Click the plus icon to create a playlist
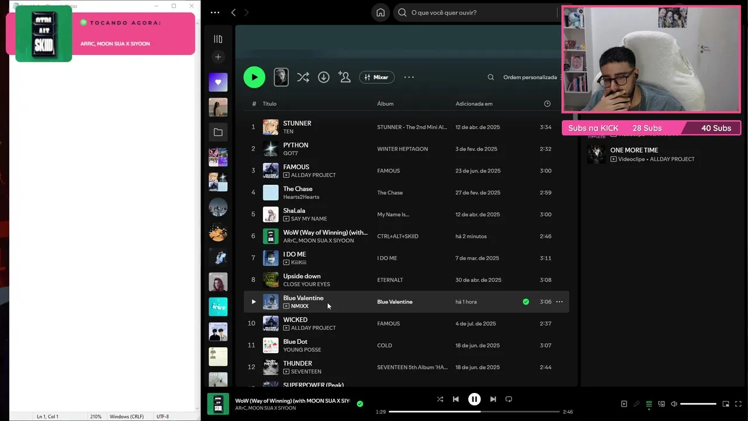 pyautogui.click(x=218, y=57)
